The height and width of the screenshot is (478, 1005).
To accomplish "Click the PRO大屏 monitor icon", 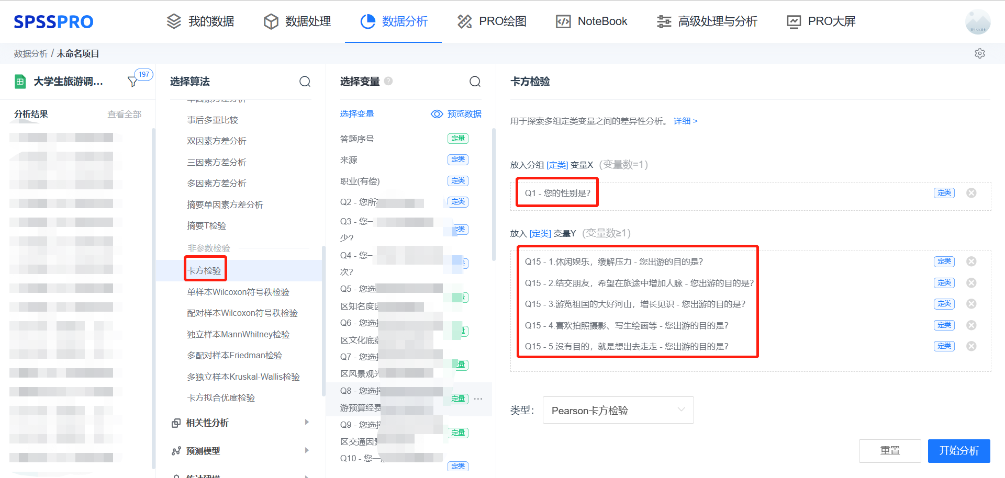I will pyautogui.click(x=794, y=21).
